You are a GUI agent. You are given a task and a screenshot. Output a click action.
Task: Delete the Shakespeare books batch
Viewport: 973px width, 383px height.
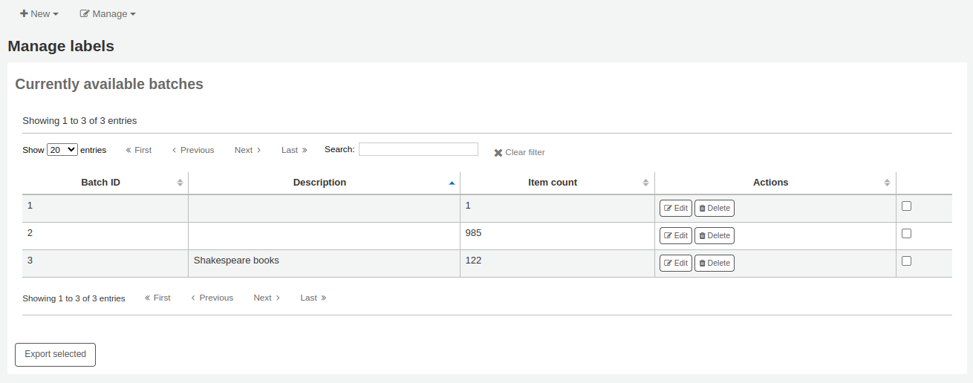[714, 263]
